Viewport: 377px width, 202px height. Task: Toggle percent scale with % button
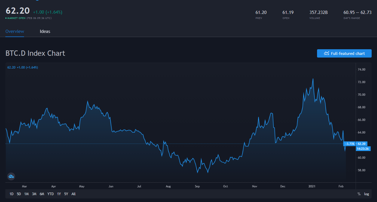(359, 194)
